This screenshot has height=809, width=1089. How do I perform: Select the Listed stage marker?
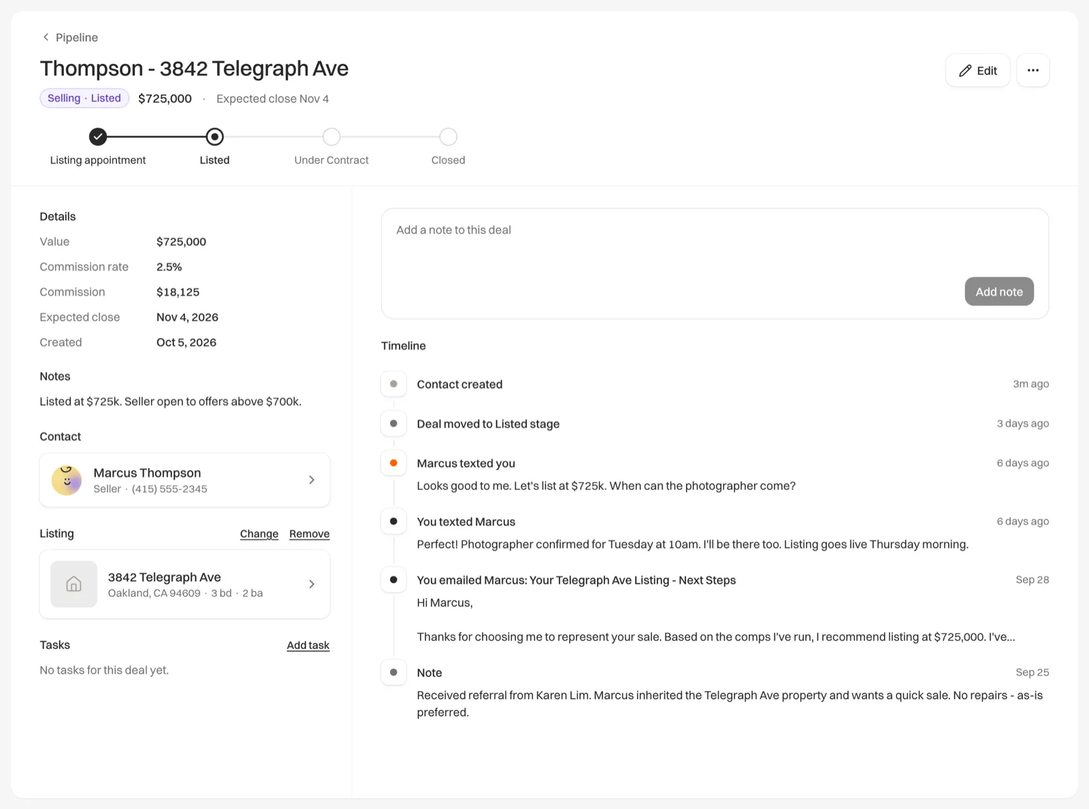click(x=214, y=137)
